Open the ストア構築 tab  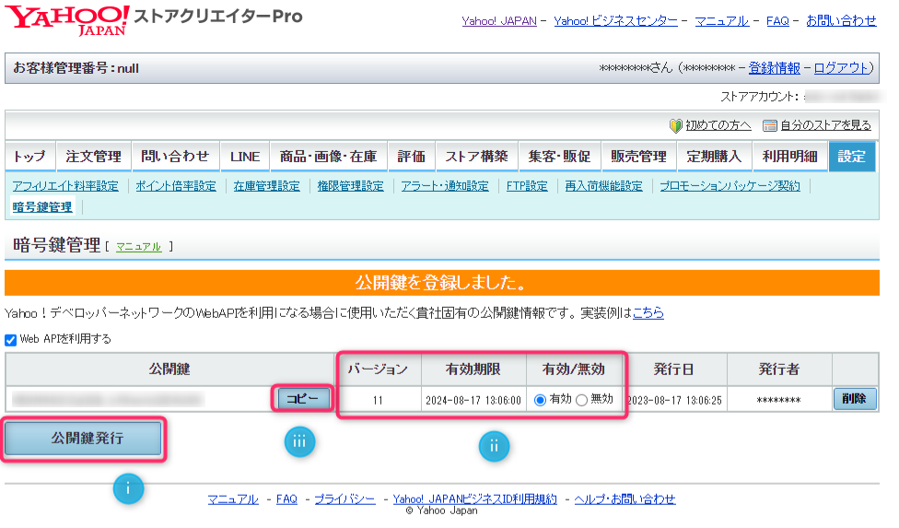click(476, 157)
